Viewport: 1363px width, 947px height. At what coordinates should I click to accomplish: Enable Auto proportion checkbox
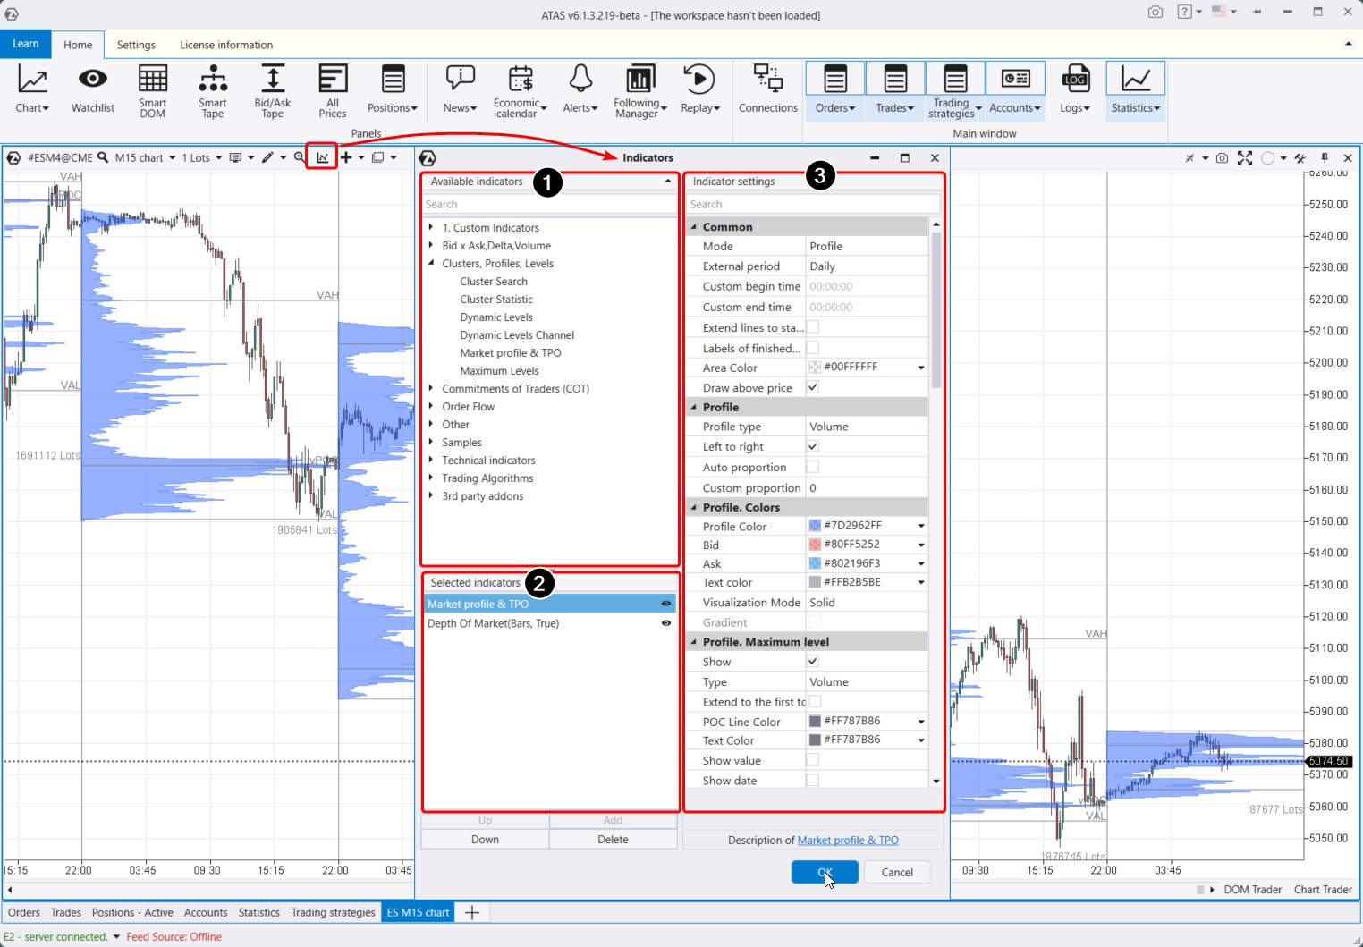[812, 467]
